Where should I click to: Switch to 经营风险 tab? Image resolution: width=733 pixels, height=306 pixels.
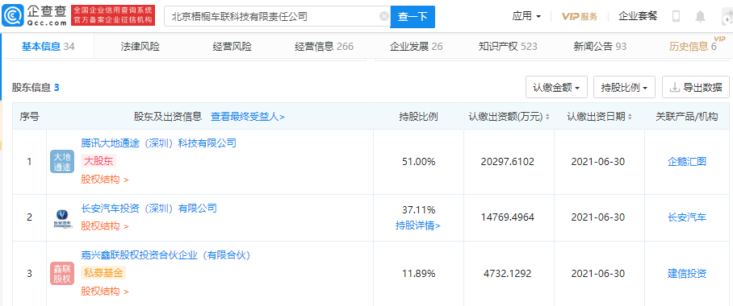(x=232, y=46)
